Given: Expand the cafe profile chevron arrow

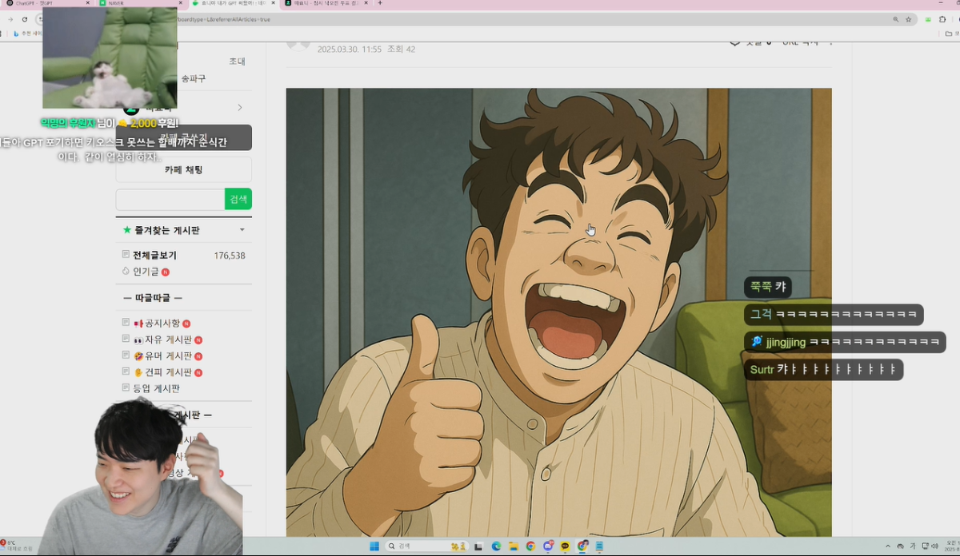Looking at the screenshot, I should click(239, 108).
